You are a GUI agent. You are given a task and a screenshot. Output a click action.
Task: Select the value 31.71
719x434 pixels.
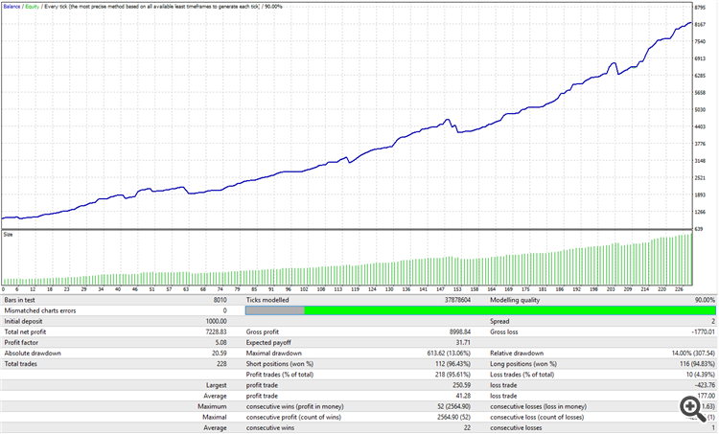coord(464,342)
